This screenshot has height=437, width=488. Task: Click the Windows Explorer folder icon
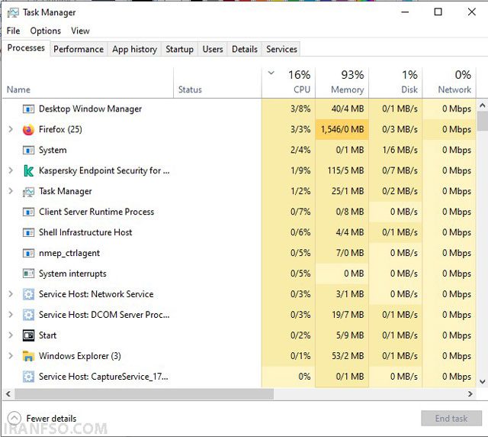tap(28, 356)
